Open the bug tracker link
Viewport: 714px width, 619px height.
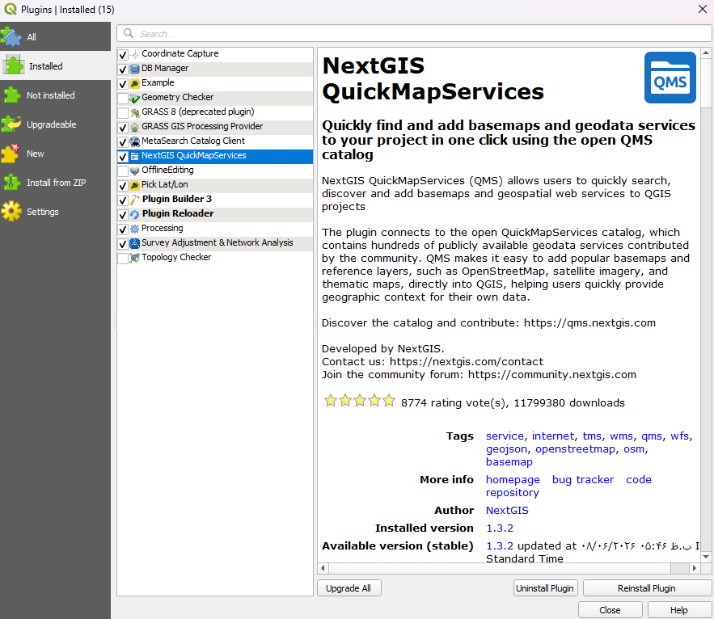(583, 480)
